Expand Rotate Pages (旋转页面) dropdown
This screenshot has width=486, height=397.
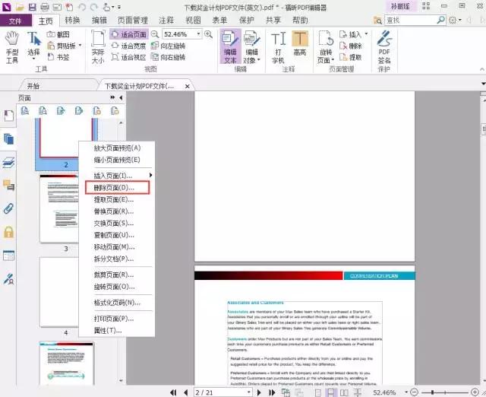333,60
